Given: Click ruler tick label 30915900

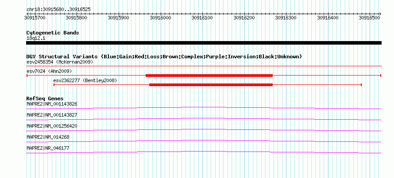Looking at the screenshot, I should 118,18.
